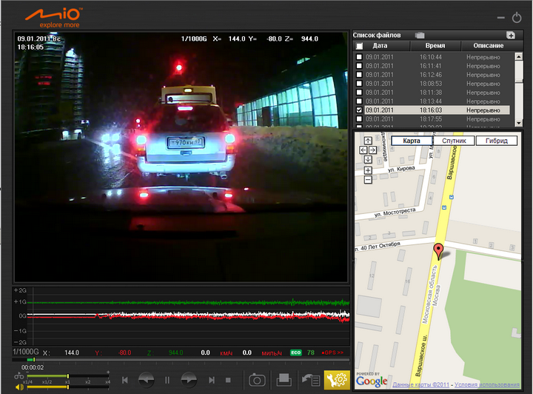Minimize the Mio player window
Screen dimensions: 533x394
[x=500, y=18]
